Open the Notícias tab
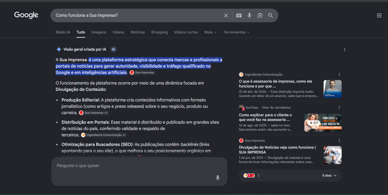388x195 pixels. click(x=138, y=32)
